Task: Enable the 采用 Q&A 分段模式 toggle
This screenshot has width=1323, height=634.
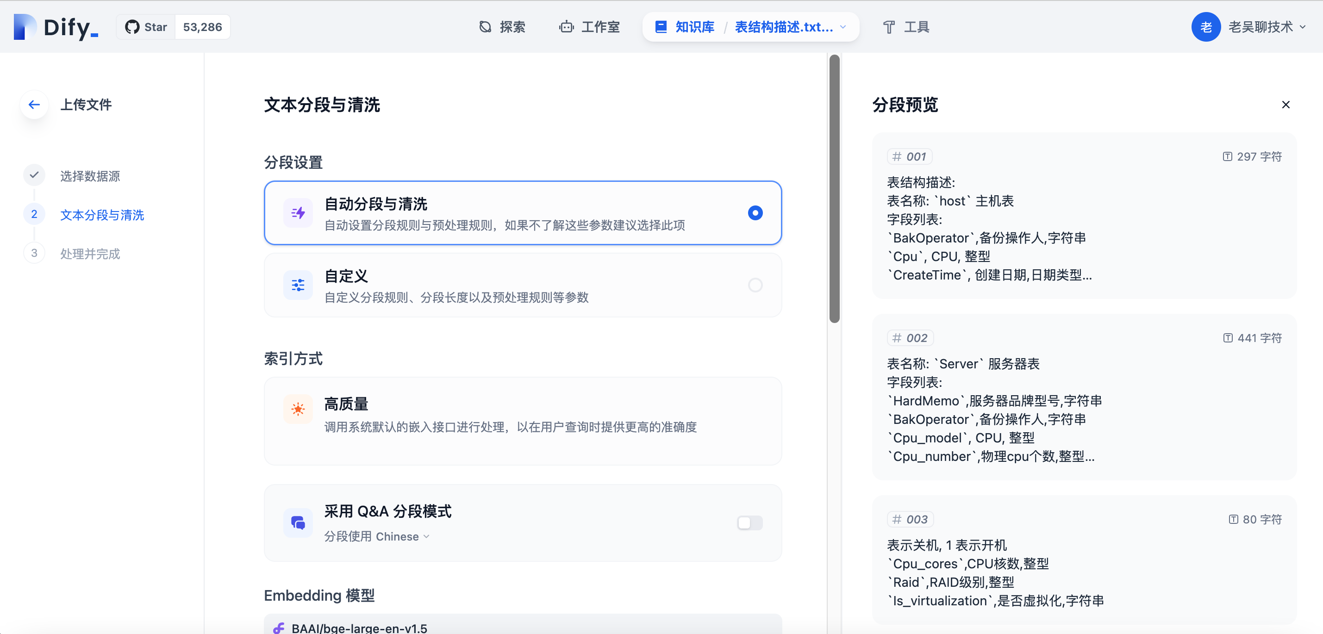Action: coord(749,522)
